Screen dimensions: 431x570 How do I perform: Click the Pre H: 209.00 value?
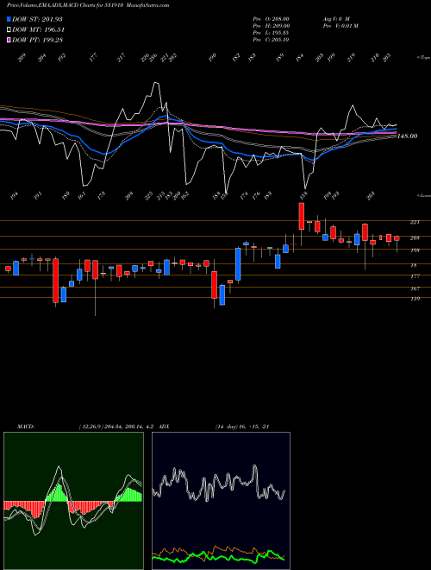(272, 26)
